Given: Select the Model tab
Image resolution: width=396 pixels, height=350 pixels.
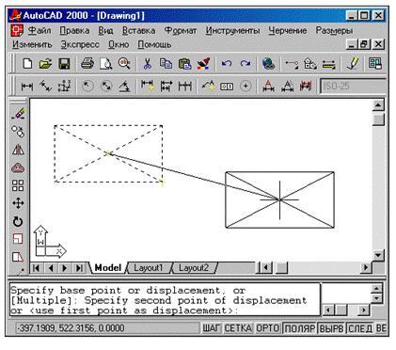Looking at the screenshot, I should pos(108,268).
